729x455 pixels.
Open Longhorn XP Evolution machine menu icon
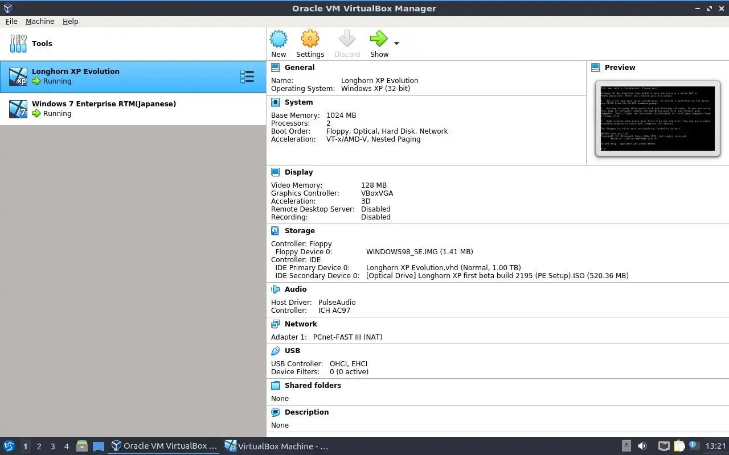click(x=247, y=77)
